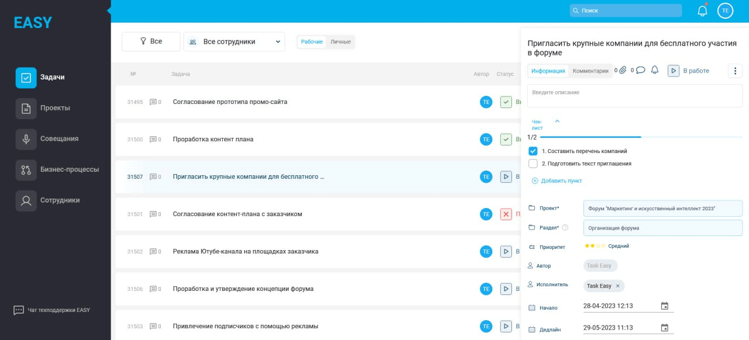Sort by Задача column header
The image size is (749, 340).
[x=180, y=74]
